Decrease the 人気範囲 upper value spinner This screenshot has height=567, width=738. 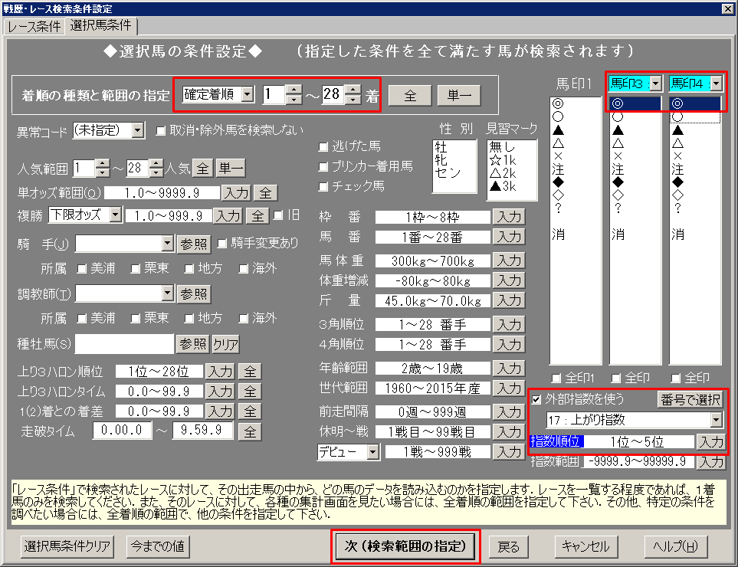[156, 172]
